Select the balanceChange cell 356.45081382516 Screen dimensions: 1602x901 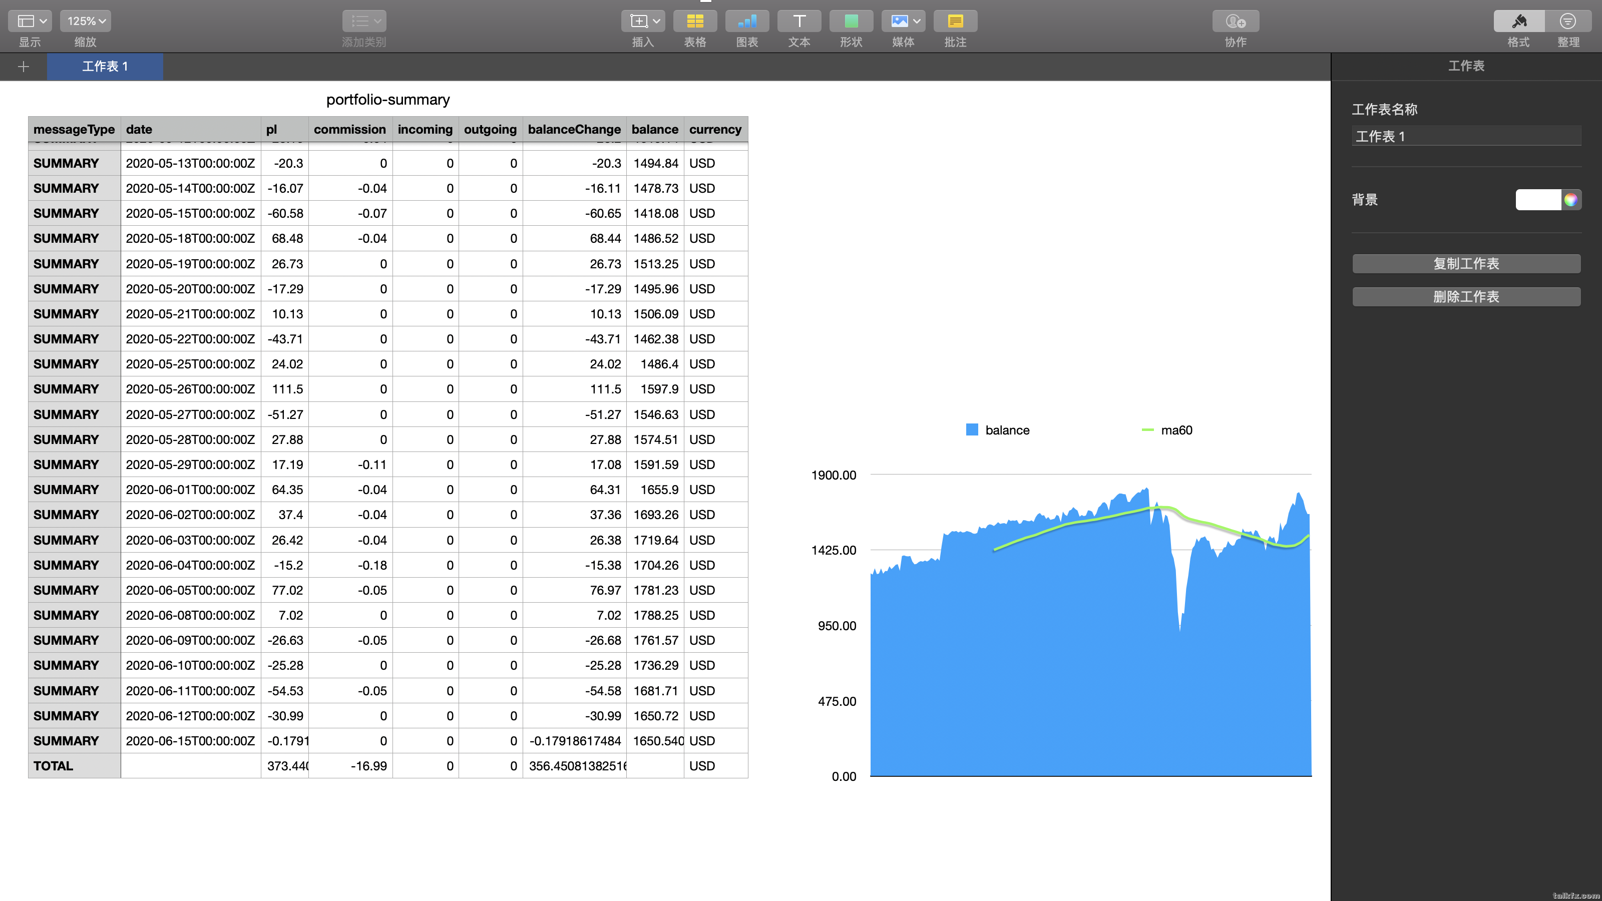575,766
